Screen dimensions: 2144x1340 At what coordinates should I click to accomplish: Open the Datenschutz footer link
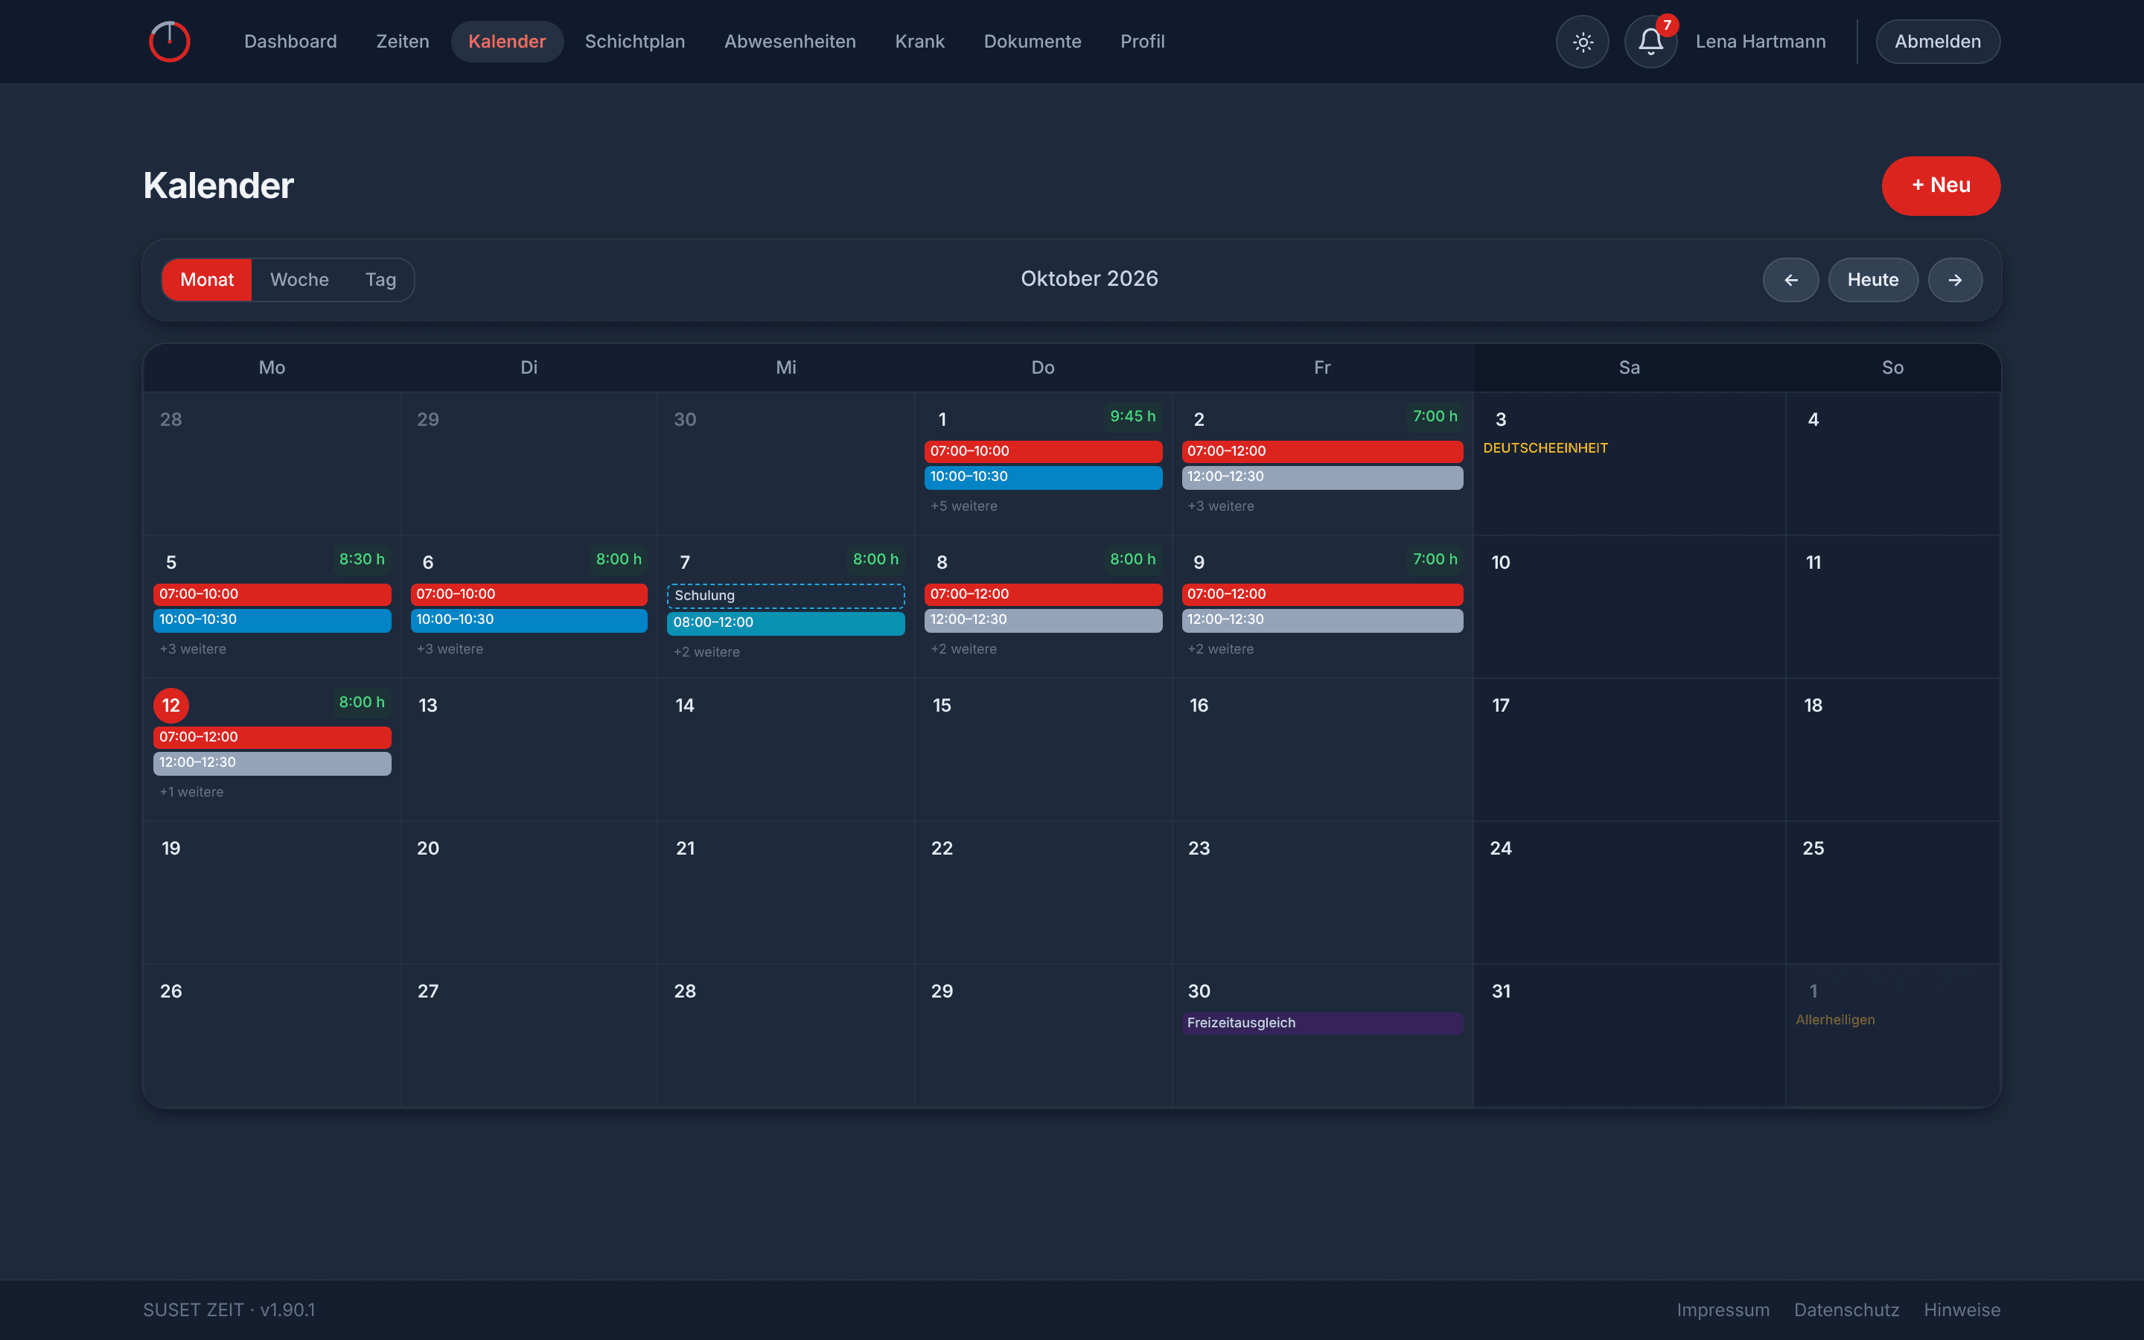[1846, 1310]
